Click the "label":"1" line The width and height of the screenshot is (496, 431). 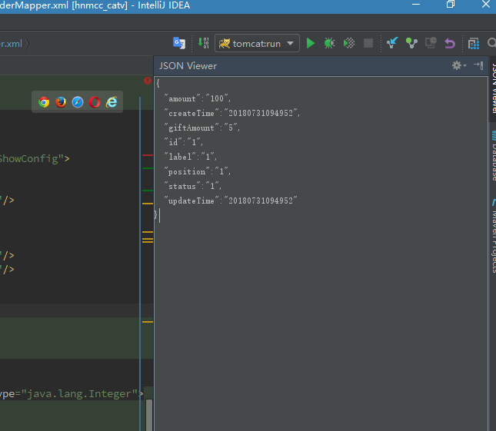pyautogui.click(x=191, y=157)
